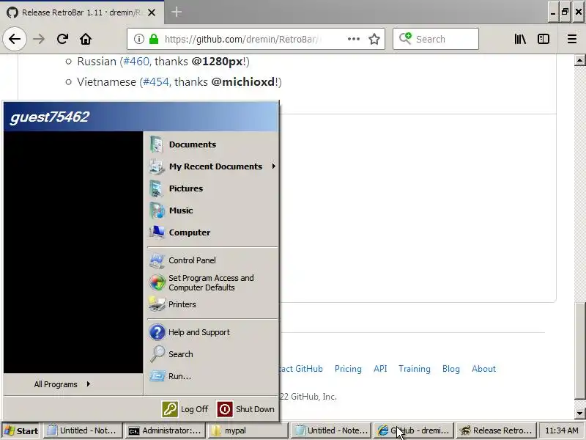Open the API footer link
Screen dimensions: 586x440
[380, 369]
